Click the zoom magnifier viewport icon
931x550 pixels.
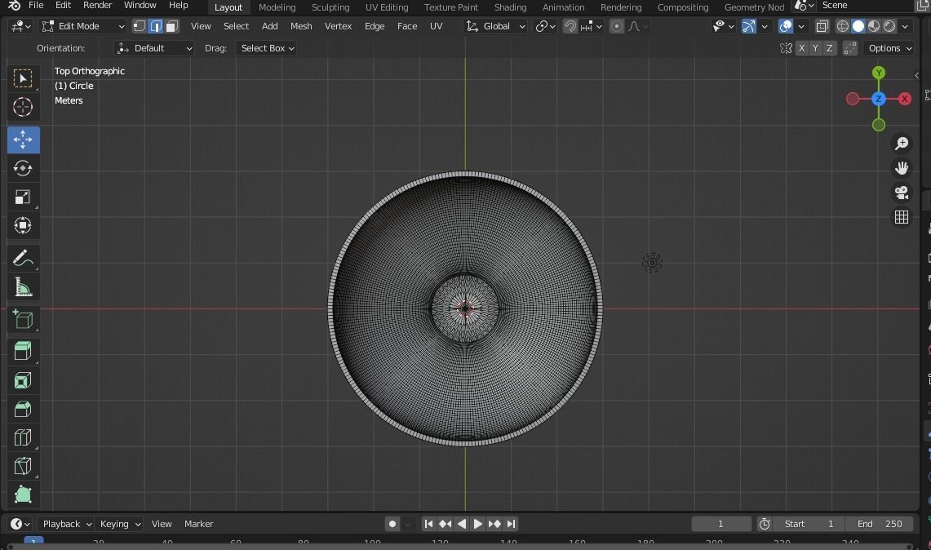902,143
